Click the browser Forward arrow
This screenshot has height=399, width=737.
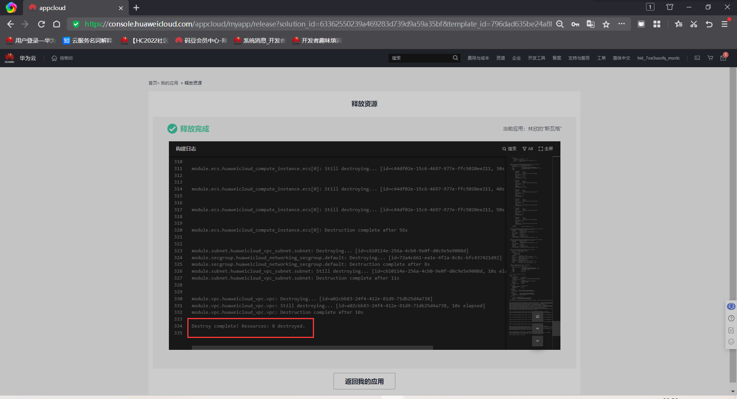25,24
